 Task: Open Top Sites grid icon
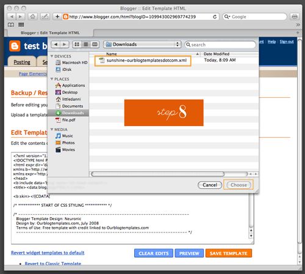[21, 24]
